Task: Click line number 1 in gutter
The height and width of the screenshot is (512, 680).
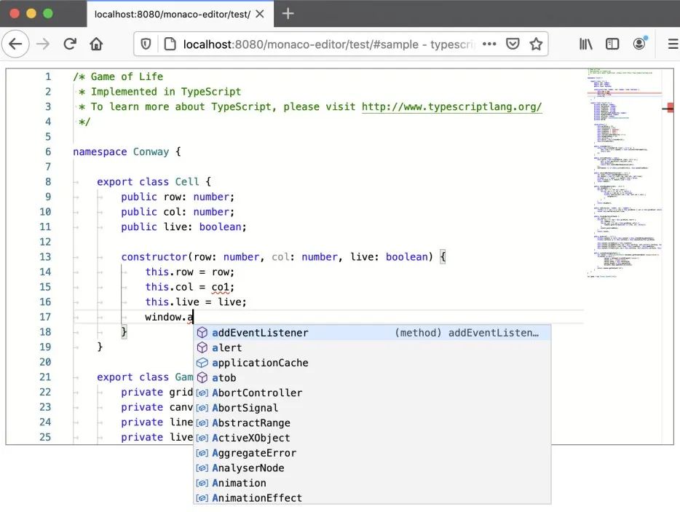Action: click(x=48, y=76)
